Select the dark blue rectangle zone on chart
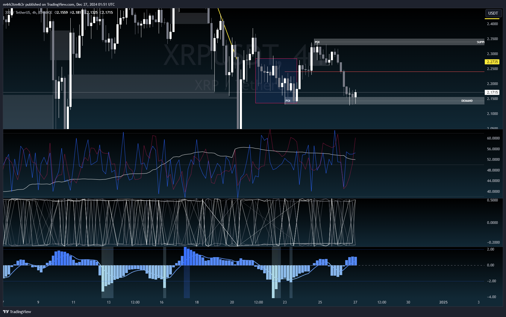506x317 pixels. pyautogui.click(x=276, y=81)
